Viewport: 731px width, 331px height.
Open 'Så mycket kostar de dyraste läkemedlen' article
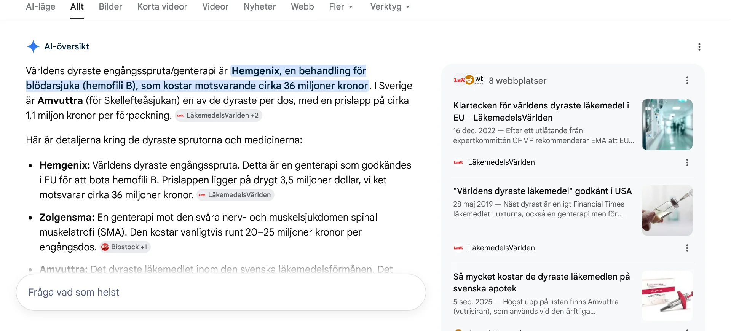[541, 282]
